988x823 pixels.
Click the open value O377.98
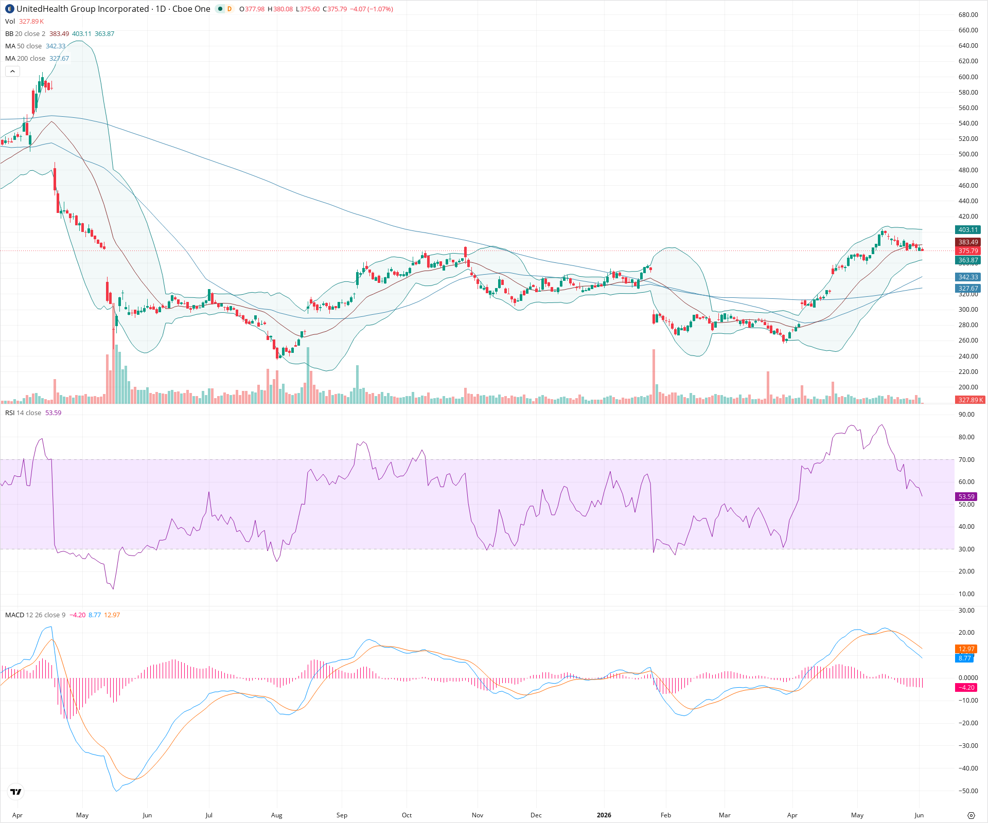pos(252,9)
